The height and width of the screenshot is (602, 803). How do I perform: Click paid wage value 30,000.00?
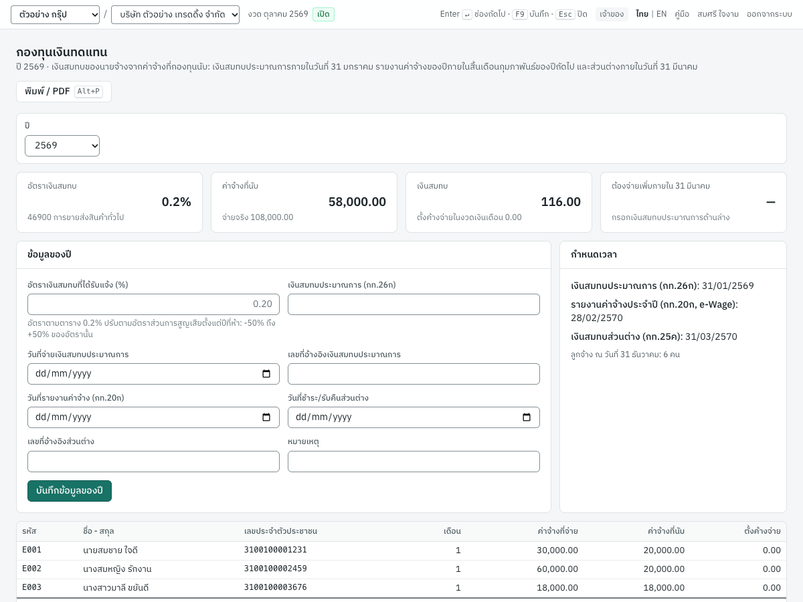[557, 550]
